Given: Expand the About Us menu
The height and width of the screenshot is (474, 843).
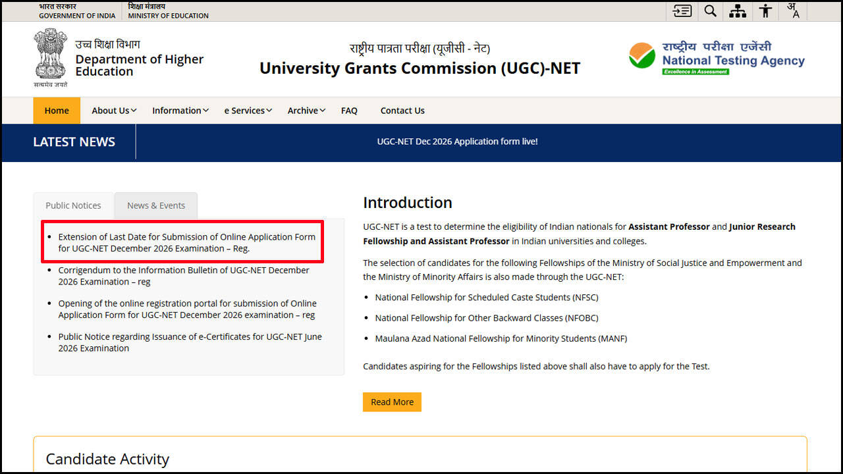Looking at the screenshot, I should coord(114,111).
